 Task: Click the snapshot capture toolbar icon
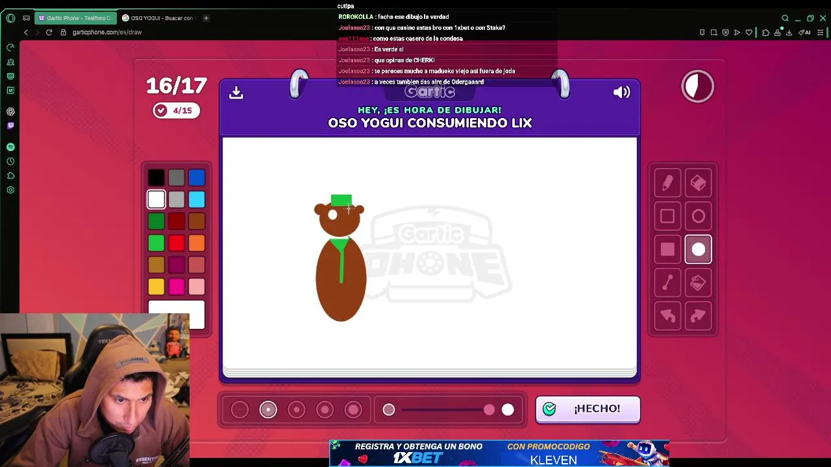[713, 32]
